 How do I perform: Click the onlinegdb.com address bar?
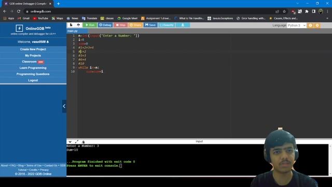(148, 11)
